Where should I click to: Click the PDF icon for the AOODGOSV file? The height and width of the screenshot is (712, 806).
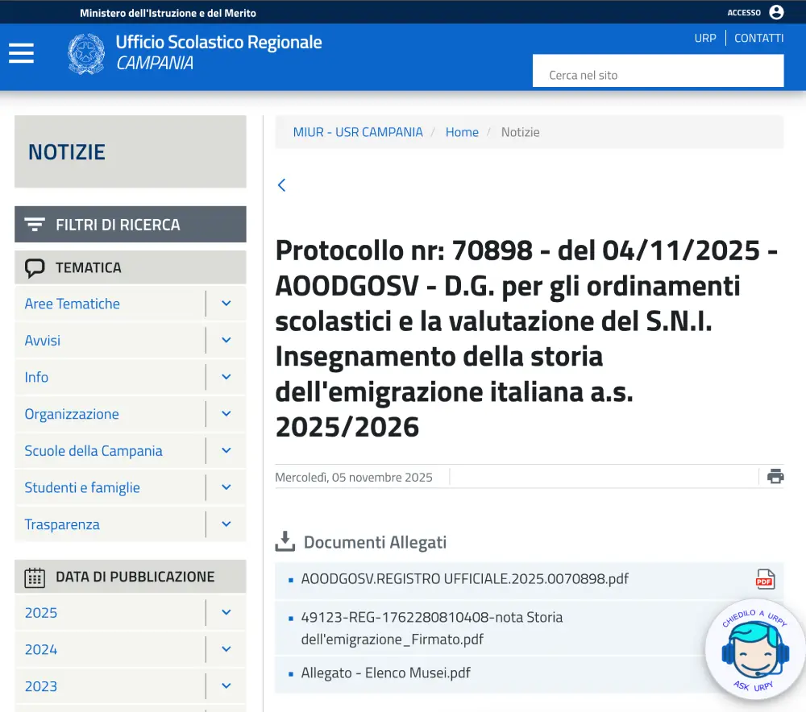765,579
